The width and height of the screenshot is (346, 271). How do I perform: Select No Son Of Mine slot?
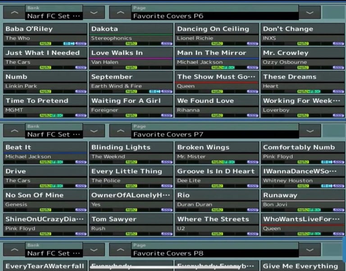coord(45,201)
